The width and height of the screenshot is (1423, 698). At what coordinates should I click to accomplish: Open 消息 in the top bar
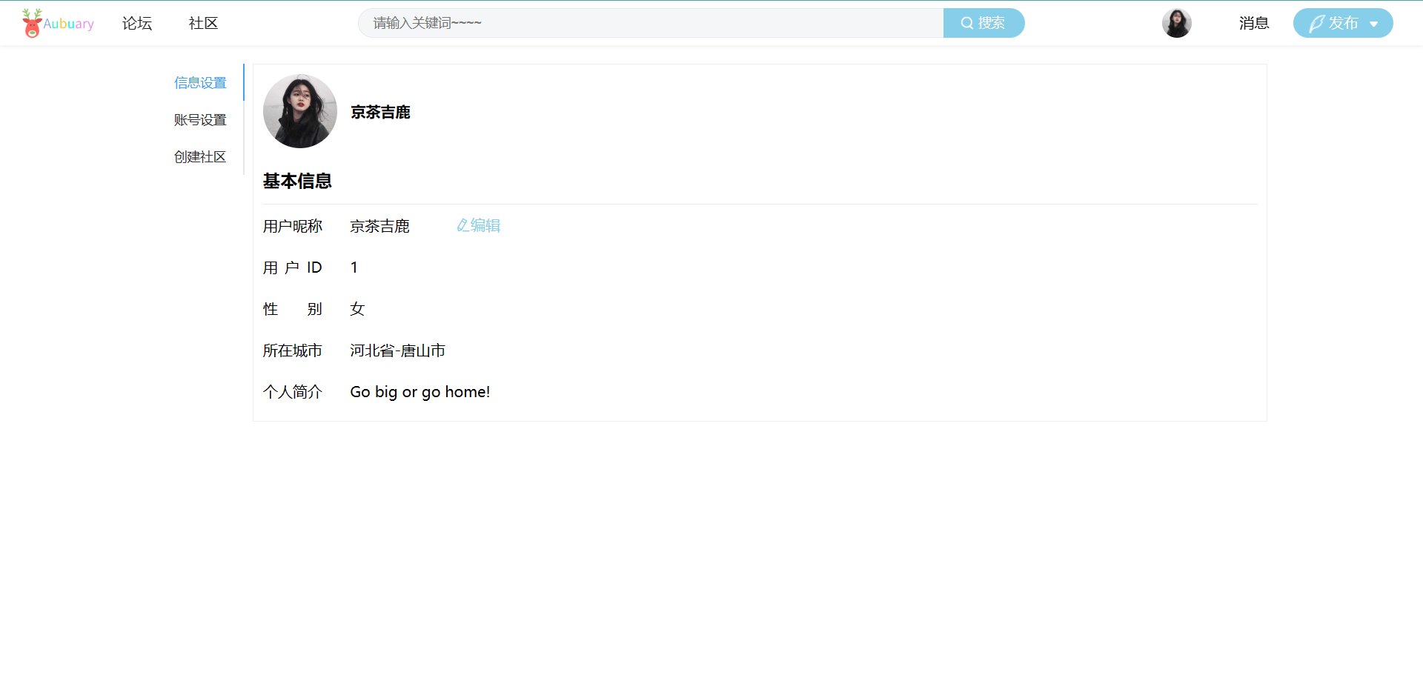coord(1254,23)
